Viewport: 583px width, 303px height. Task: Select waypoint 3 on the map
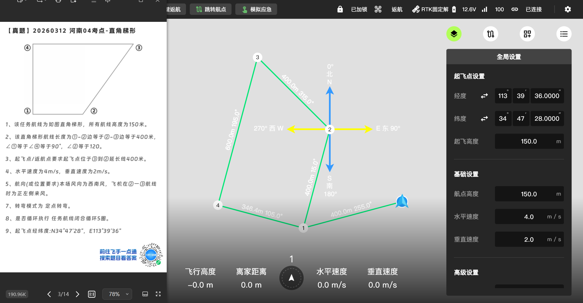pos(257,57)
